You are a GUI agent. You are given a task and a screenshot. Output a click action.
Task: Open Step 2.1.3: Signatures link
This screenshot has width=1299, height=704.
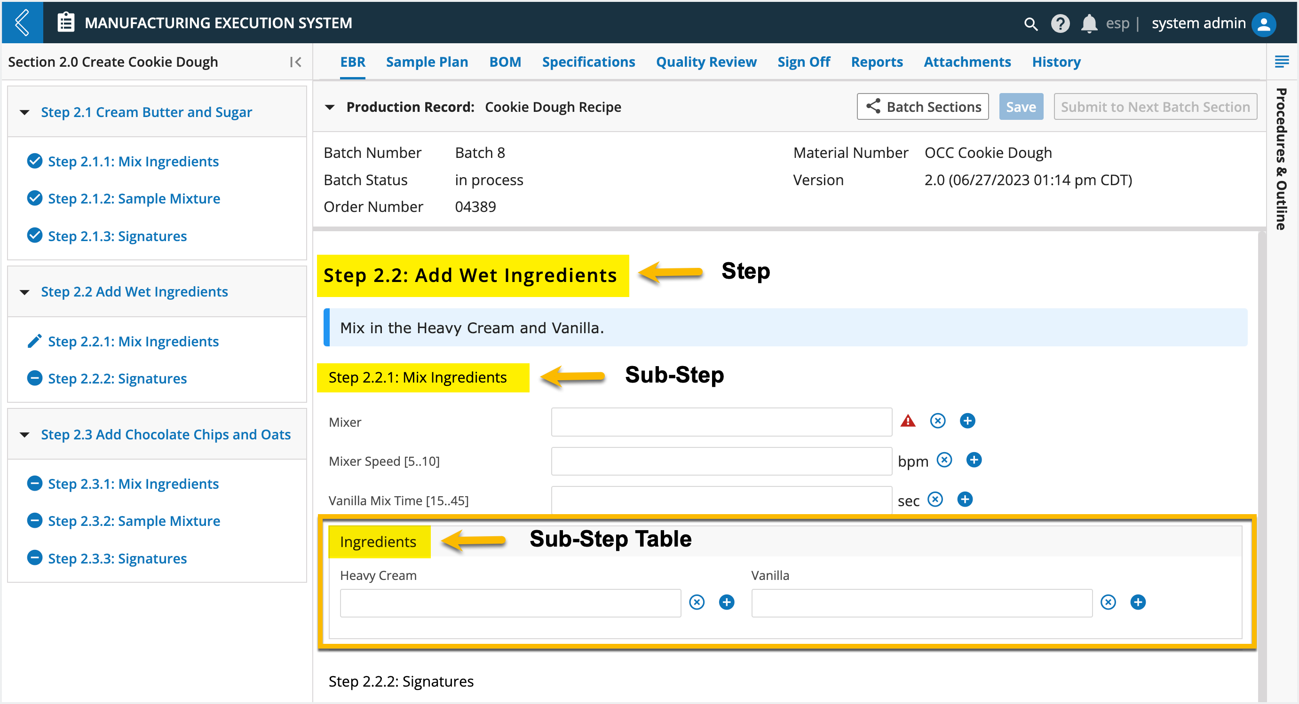117,236
